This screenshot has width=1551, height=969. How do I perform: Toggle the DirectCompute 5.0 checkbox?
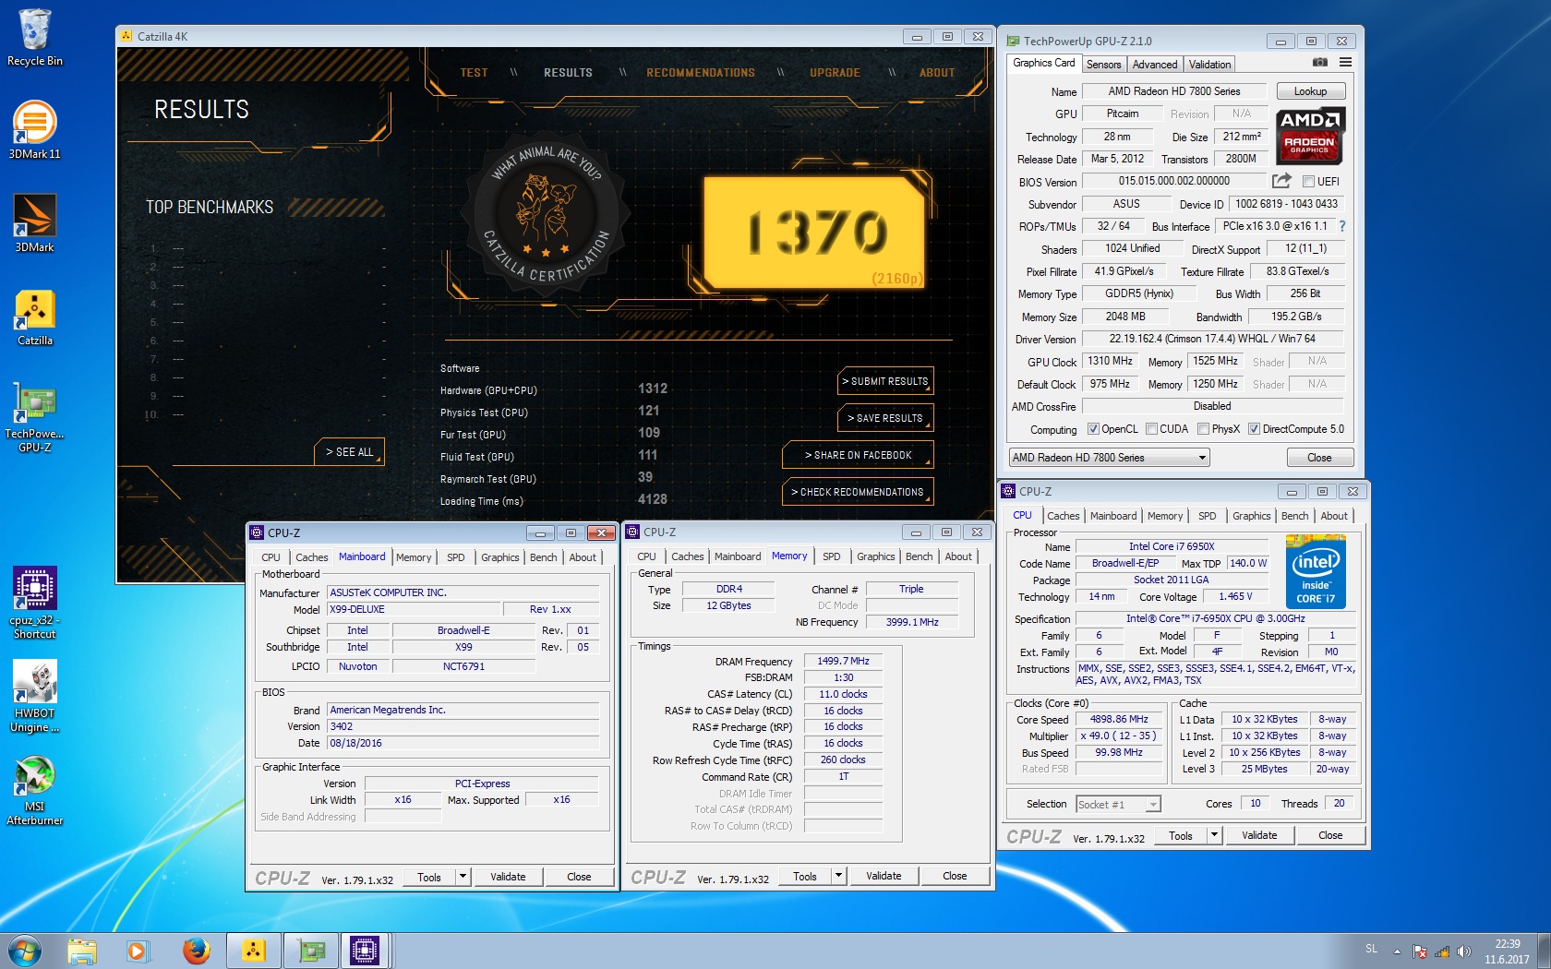point(1254,429)
